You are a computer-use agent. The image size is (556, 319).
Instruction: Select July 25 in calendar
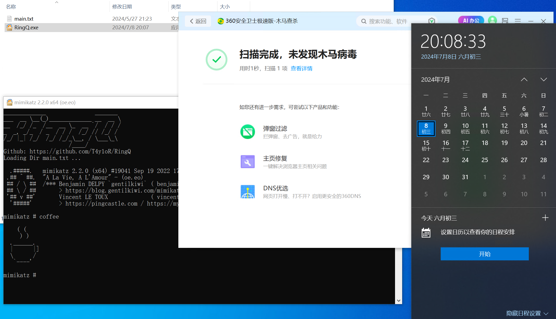click(485, 160)
